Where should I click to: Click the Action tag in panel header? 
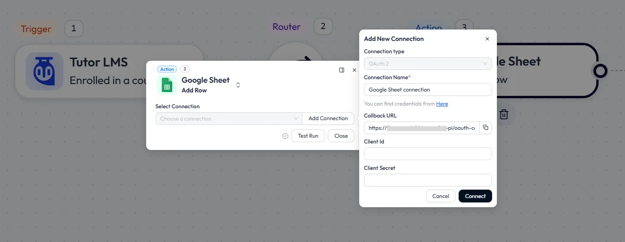[x=167, y=69]
